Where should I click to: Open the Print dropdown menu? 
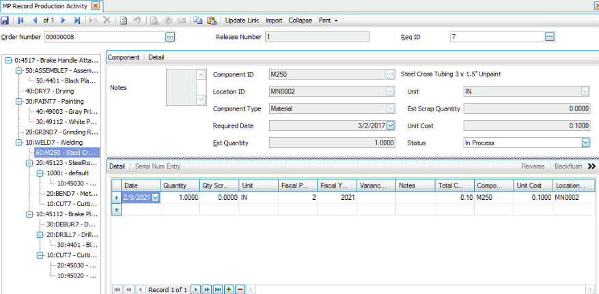(x=329, y=20)
